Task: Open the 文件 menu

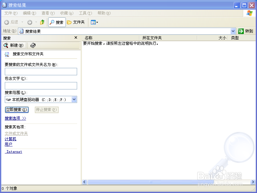Action: [11, 13]
